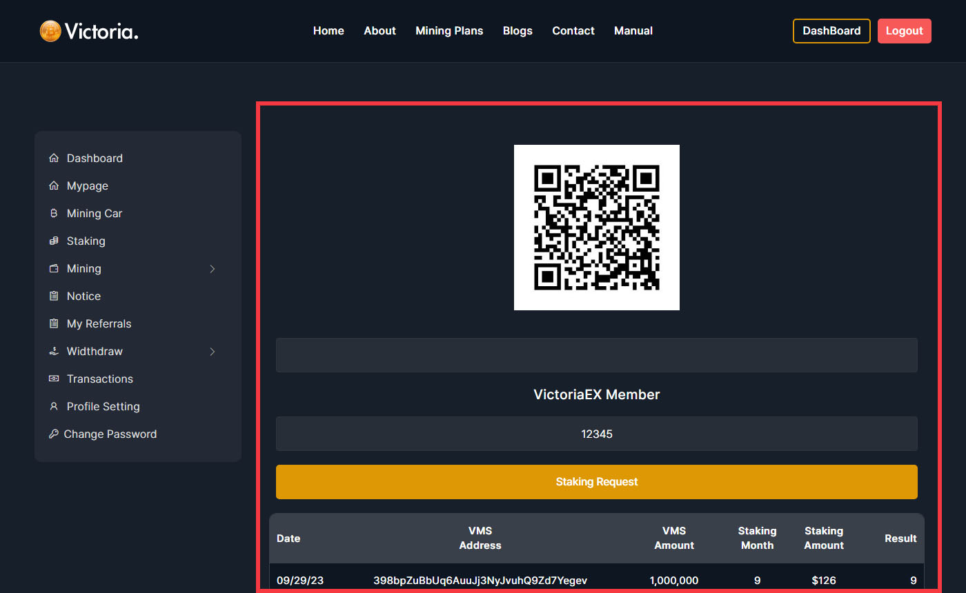Go to the Manual nav link
Image resolution: width=966 pixels, height=593 pixels.
tap(633, 31)
